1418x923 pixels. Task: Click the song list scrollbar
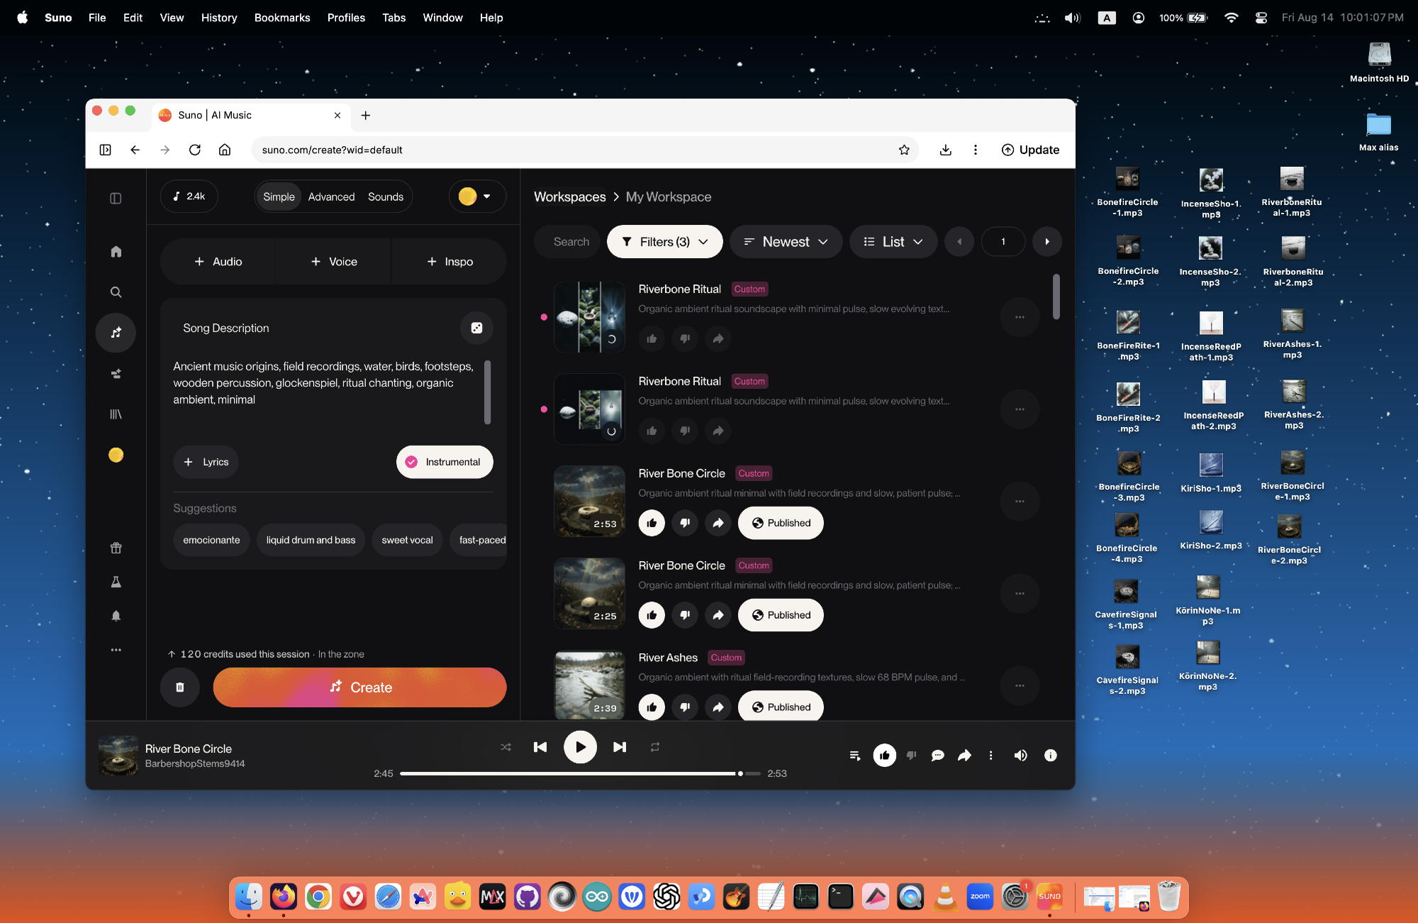[x=1056, y=297]
